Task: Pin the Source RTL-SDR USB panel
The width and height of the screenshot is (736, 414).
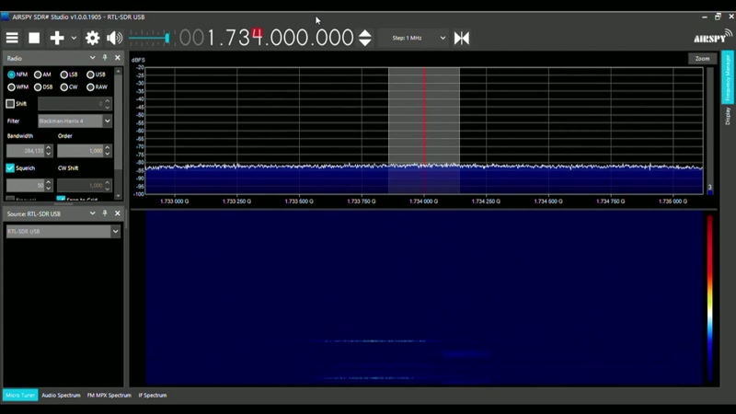Action: pyautogui.click(x=105, y=213)
